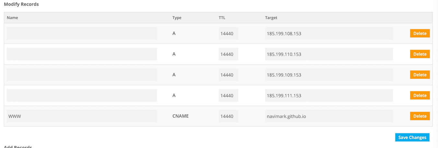Focus the empty name field of third record
This screenshot has width=438, height=148.
tap(82, 75)
